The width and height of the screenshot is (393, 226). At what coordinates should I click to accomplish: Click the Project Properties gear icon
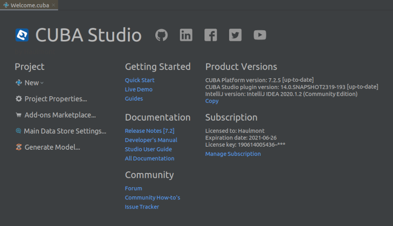tap(19, 99)
